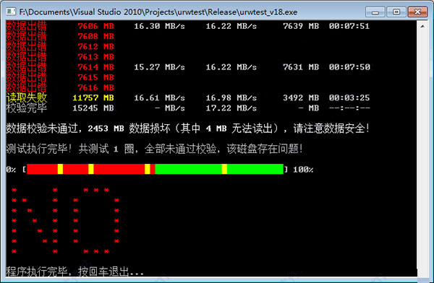This screenshot has width=434, height=283.
Task: Click the leftmost red section of progress bar
Action: click(42, 169)
